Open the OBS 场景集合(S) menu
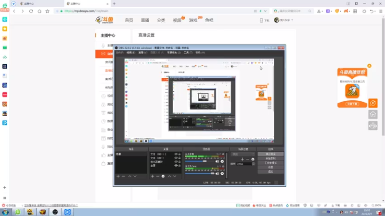Image resolution: width=385 pixels, height=216 pixels. [174, 53]
